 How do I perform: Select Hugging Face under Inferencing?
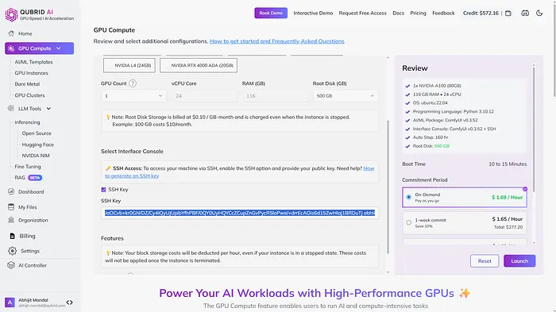(38, 144)
